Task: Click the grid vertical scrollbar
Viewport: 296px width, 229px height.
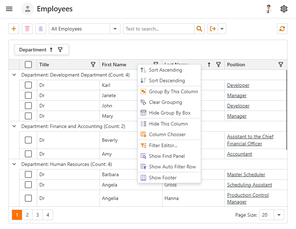Action: pyautogui.click(x=286, y=110)
